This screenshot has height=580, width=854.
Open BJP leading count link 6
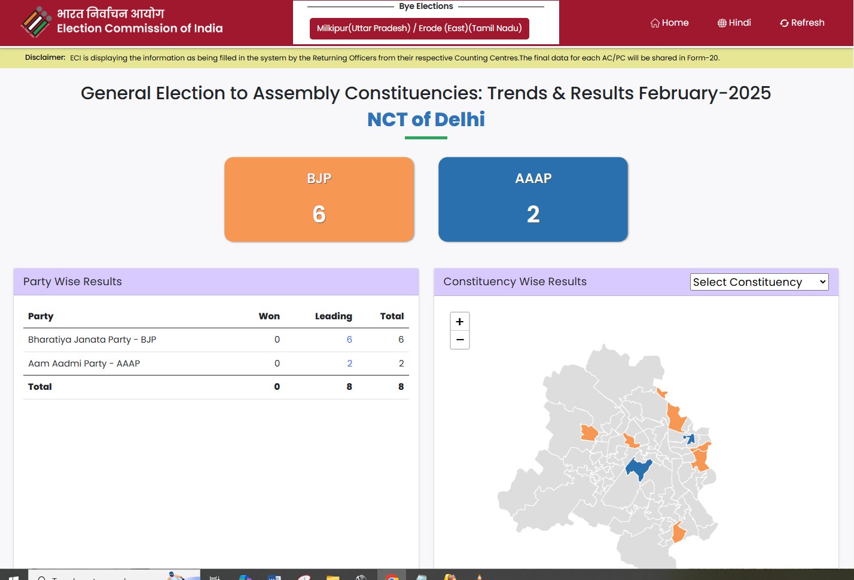pyautogui.click(x=349, y=340)
